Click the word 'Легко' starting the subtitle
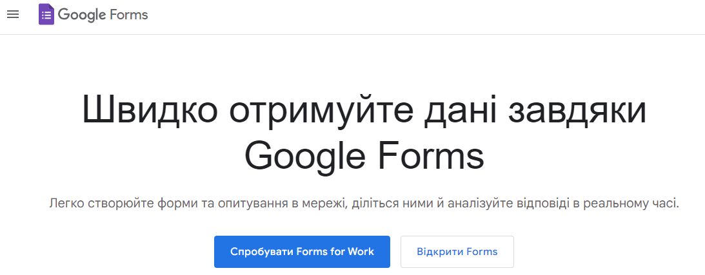This screenshot has width=705, height=275. coord(67,204)
